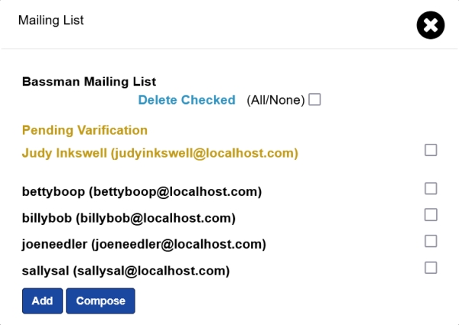Enable the joeneedler checkbox
This screenshot has width=459, height=325.
[431, 241]
